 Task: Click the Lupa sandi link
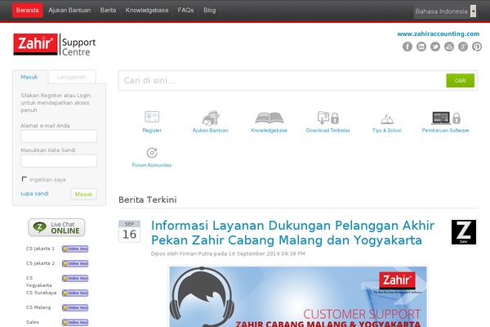[34, 194]
